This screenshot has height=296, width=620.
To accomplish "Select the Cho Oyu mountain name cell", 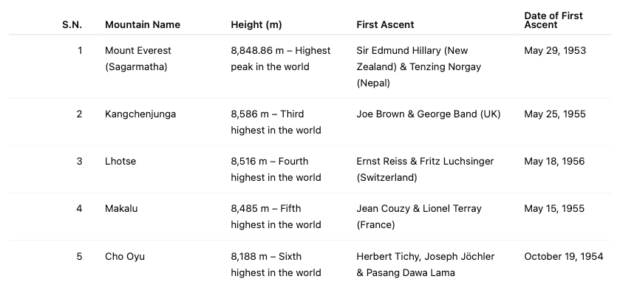I will [x=125, y=256].
